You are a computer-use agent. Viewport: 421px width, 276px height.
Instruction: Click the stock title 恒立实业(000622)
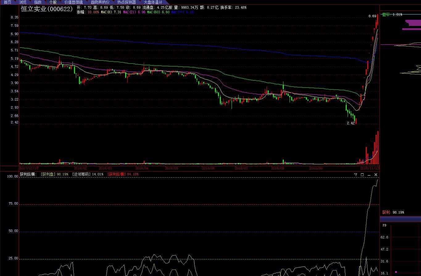[47, 9]
